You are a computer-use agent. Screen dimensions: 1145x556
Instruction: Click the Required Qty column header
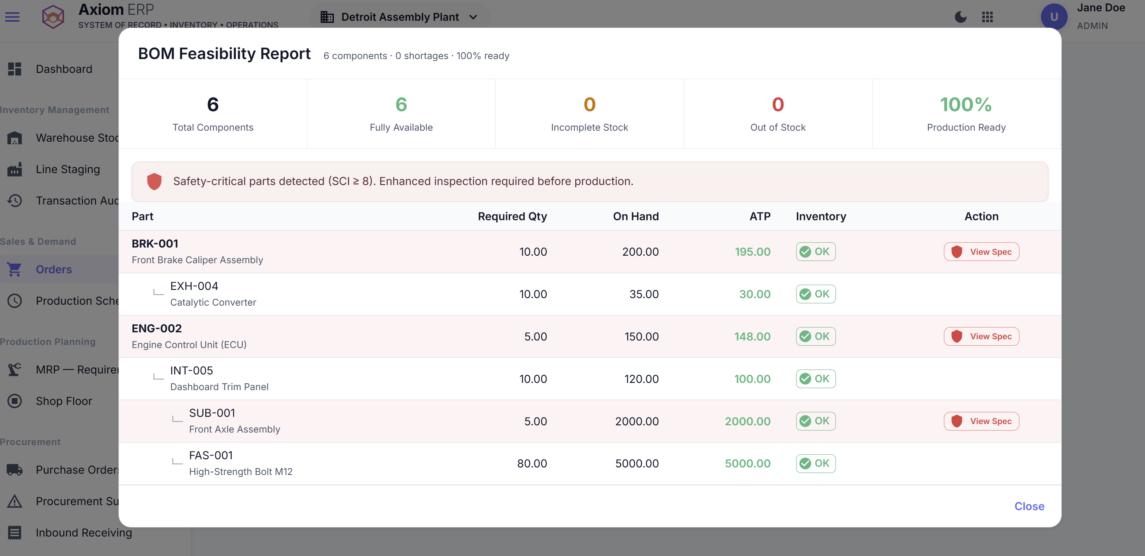[512, 216]
